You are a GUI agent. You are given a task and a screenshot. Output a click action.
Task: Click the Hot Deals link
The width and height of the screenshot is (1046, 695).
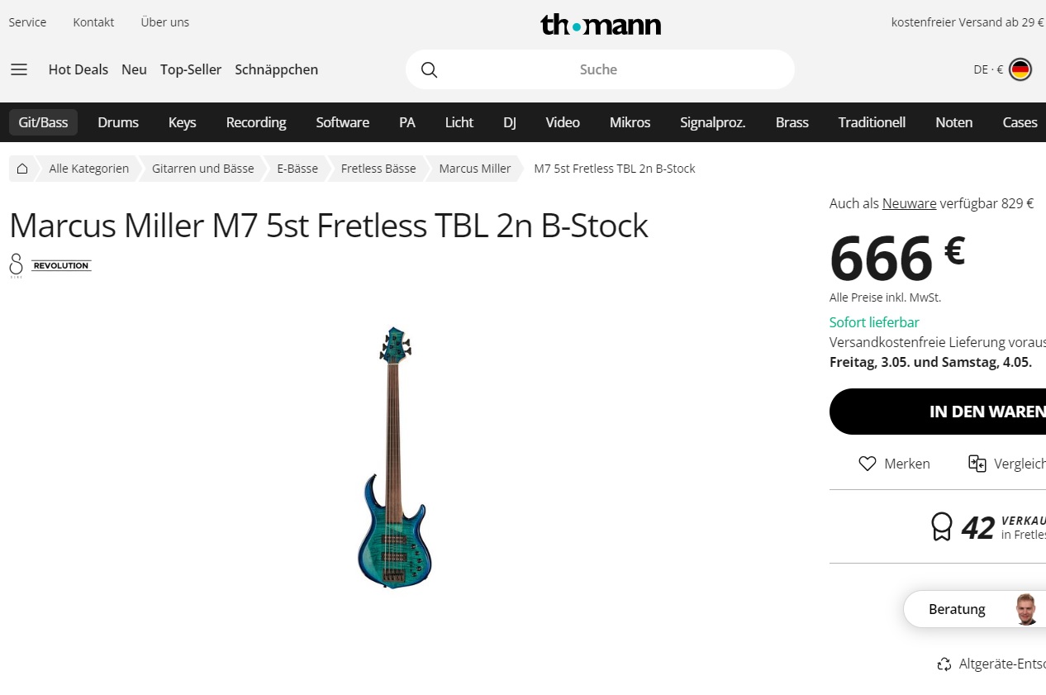(78, 69)
